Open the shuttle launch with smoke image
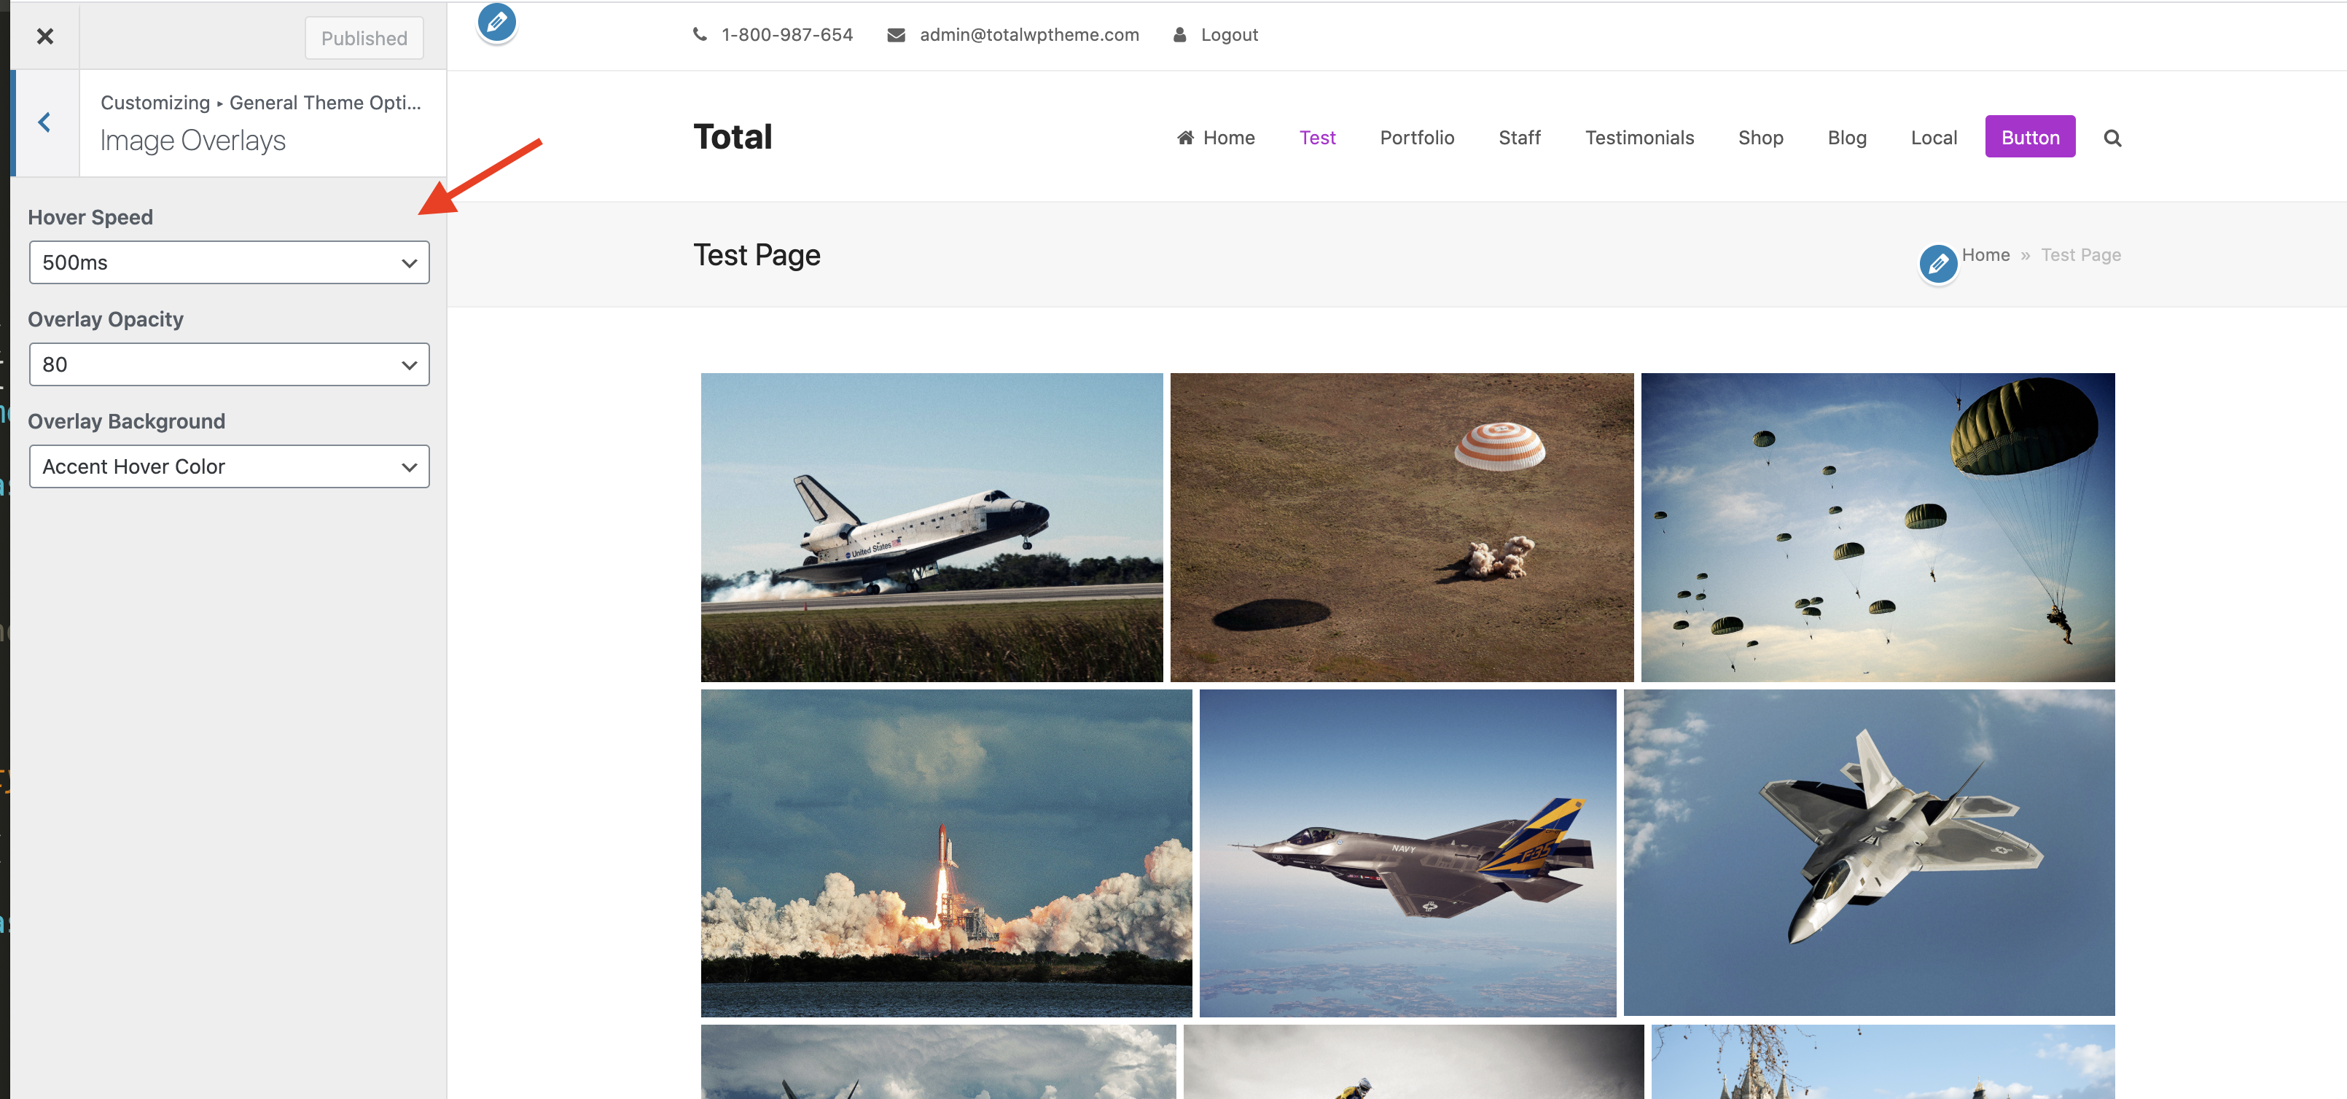2347x1099 pixels. 946,853
